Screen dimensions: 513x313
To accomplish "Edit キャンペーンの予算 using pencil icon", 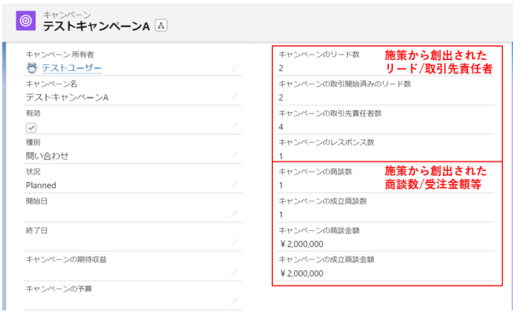I will 234,301.
